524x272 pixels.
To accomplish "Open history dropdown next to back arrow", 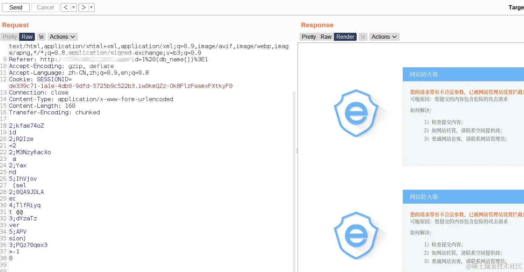I will 74,7.
